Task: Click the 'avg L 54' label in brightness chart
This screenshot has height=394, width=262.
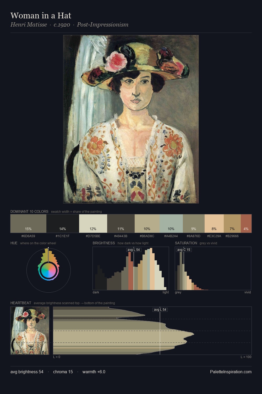Action: [x=134, y=250]
